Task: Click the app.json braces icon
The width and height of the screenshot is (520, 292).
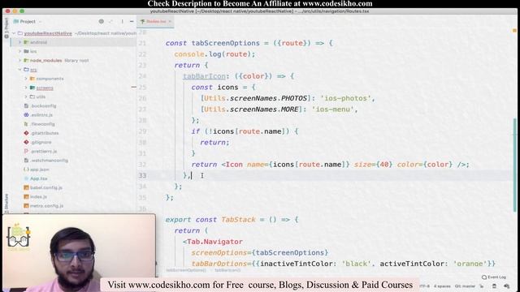Action: click(26, 170)
